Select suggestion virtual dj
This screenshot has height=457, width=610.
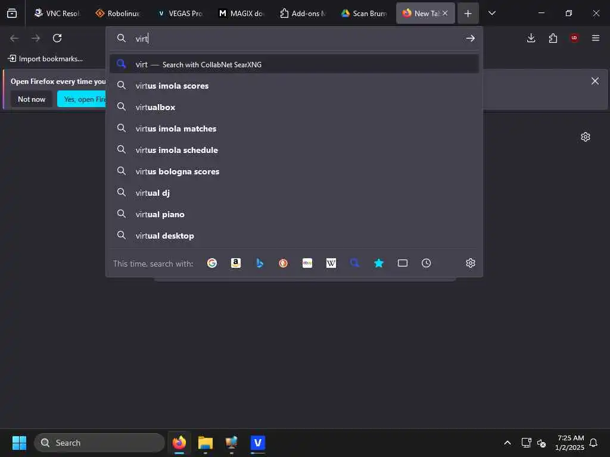(x=294, y=193)
